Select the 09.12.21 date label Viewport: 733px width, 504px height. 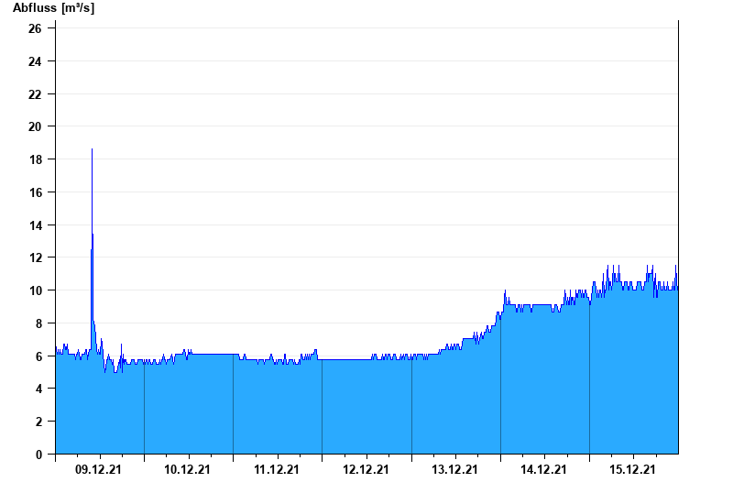99,470
